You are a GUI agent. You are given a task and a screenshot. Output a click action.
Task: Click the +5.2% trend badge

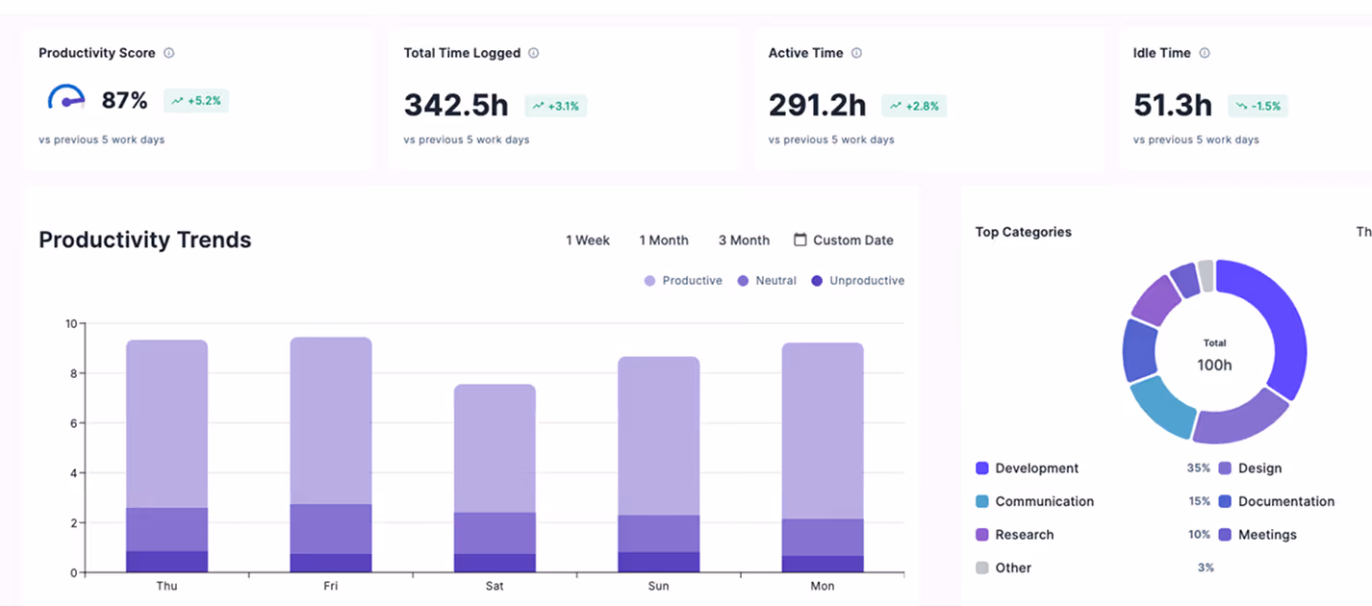click(x=196, y=100)
